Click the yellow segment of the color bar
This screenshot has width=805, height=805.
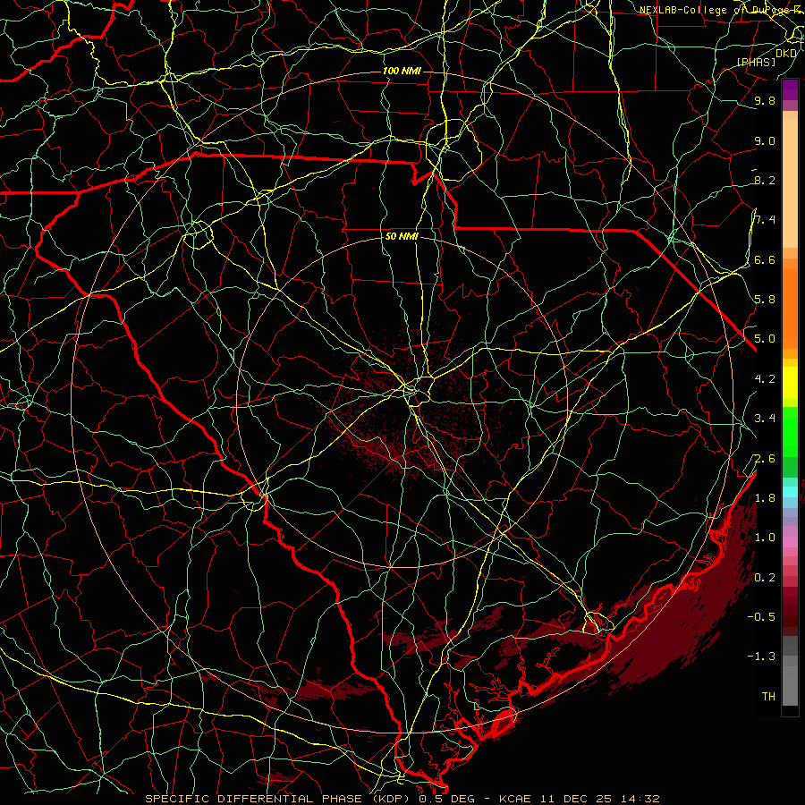[790, 383]
